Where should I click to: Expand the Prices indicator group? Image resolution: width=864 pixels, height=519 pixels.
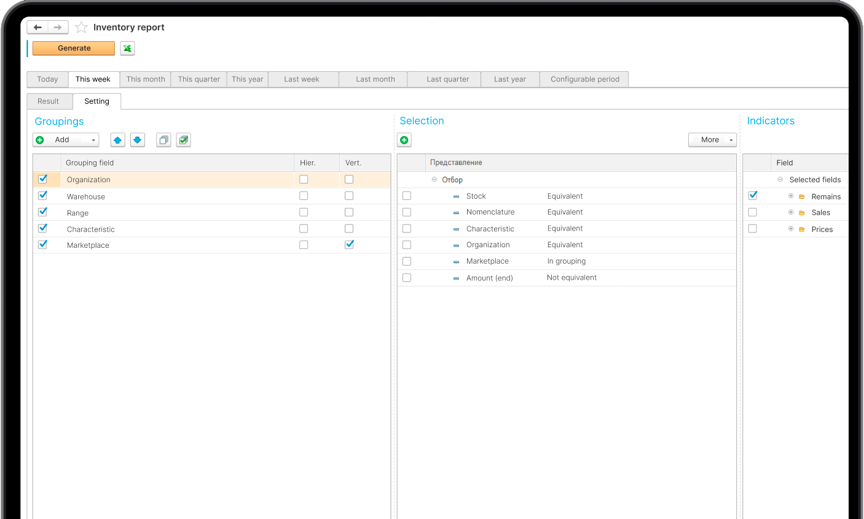(791, 228)
